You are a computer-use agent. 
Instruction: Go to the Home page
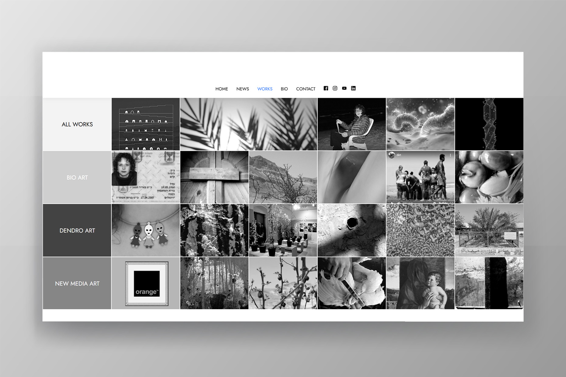coord(222,89)
